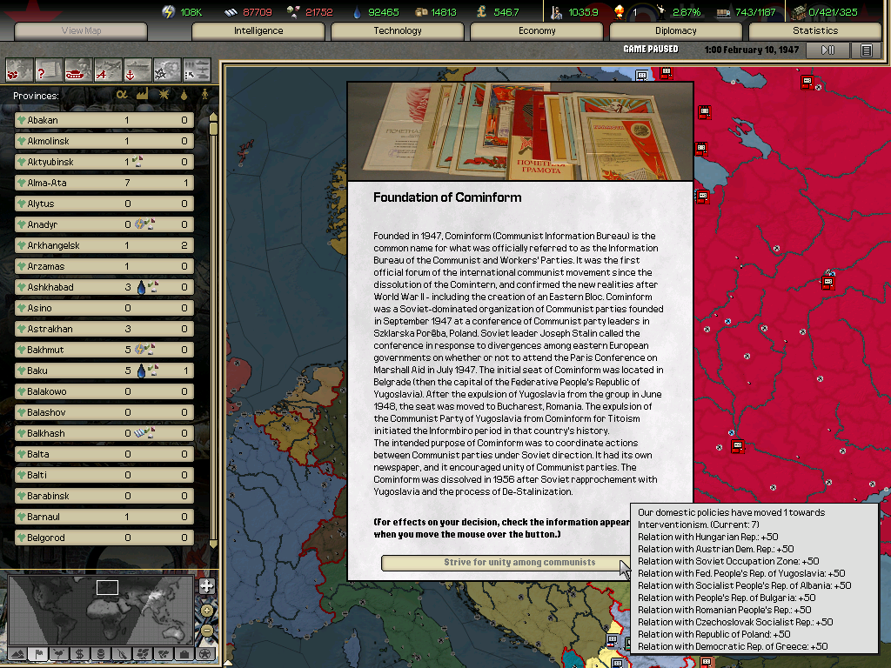Open the air units plane icon list

coord(108,69)
